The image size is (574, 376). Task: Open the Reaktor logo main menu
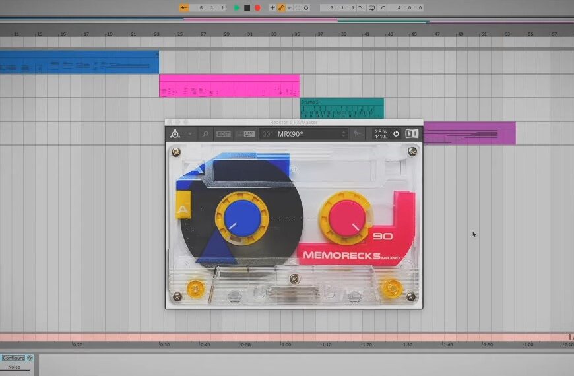click(175, 134)
